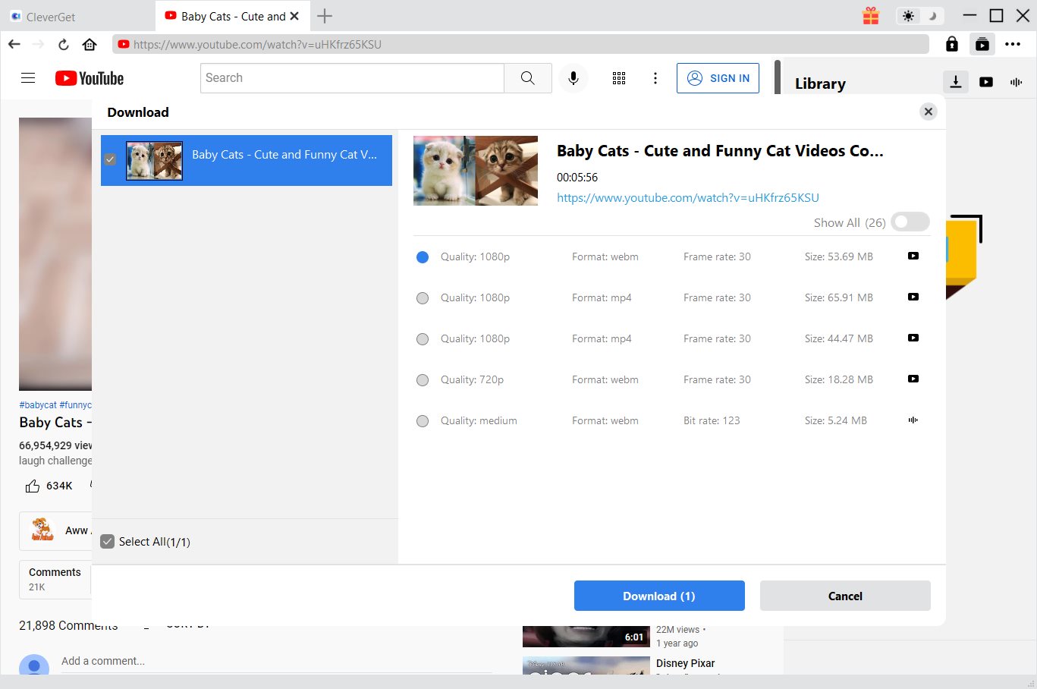Select the 65.91 MB 1080p mp4 option

[x=423, y=298]
